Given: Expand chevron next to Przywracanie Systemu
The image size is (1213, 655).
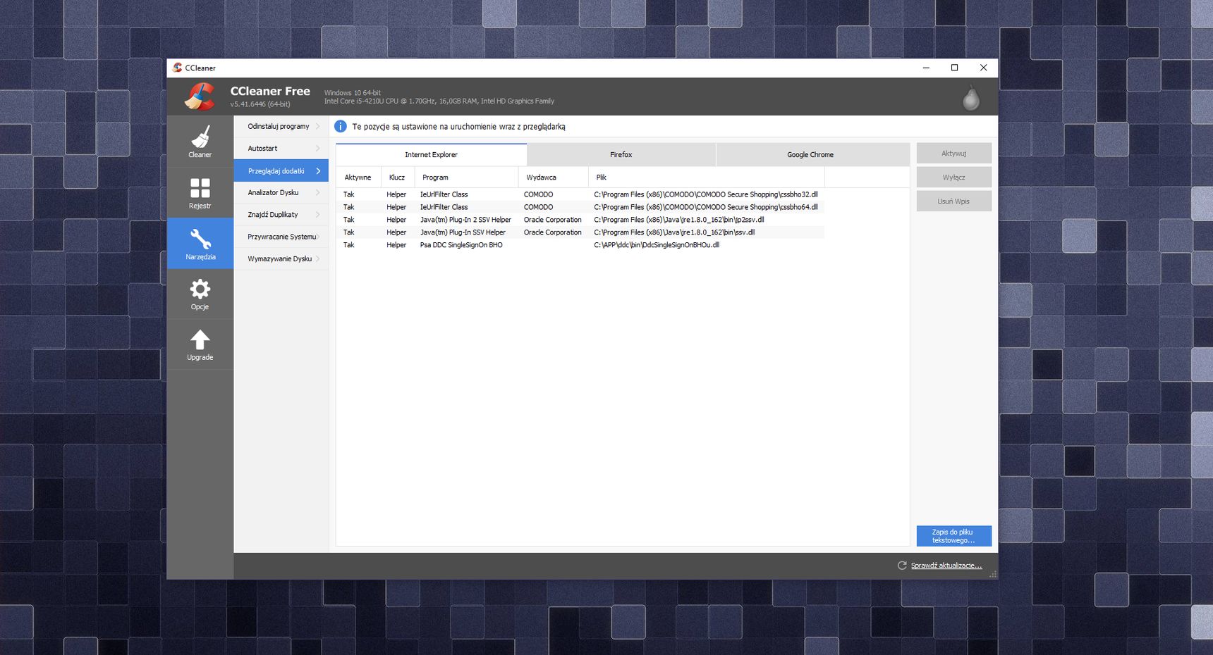Looking at the screenshot, I should click(318, 237).
